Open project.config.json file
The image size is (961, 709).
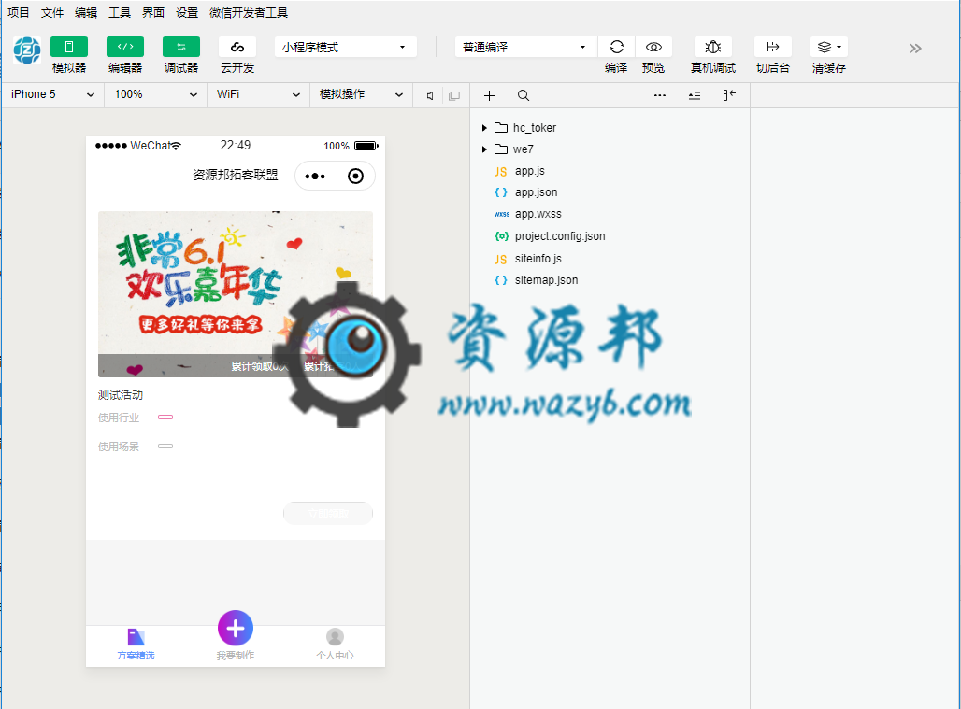pyautogui.click(x=560, y=235)
